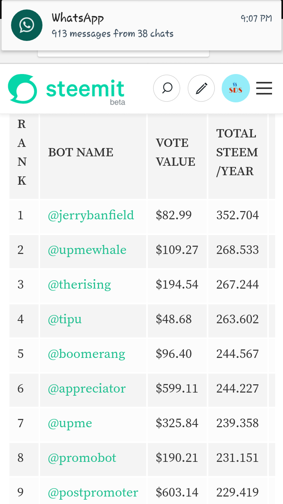Click the RANK column header
The height and width of the screenshot is (504, 283).
(x=22, y=152)
